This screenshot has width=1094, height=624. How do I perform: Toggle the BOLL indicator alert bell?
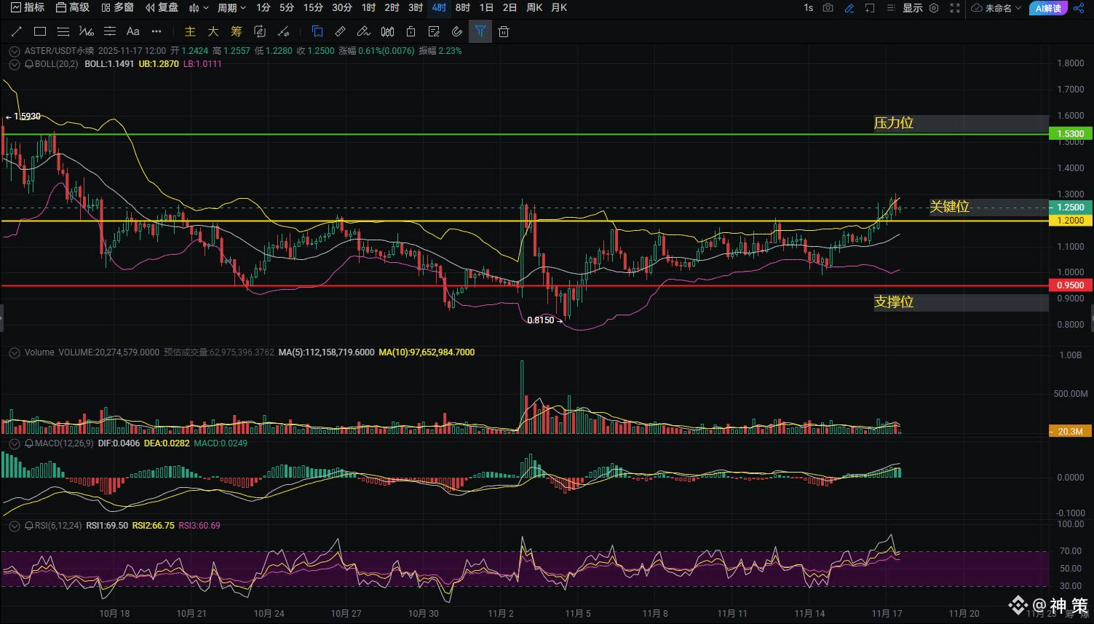(29, 64)
